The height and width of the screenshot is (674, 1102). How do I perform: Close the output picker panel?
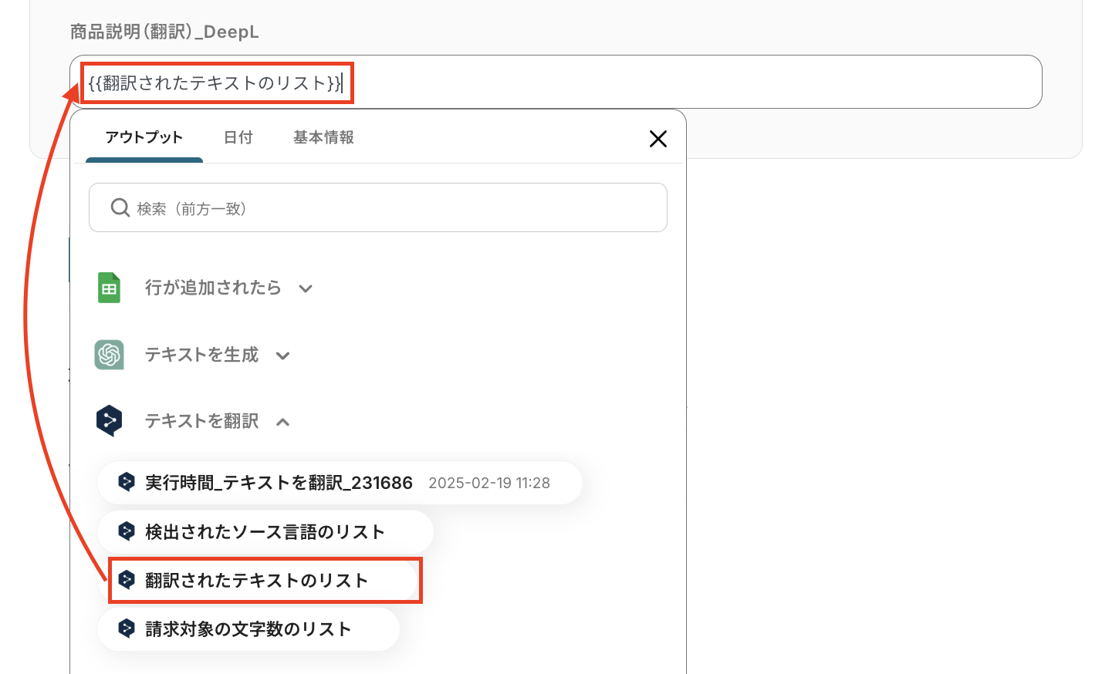point(658,139)
